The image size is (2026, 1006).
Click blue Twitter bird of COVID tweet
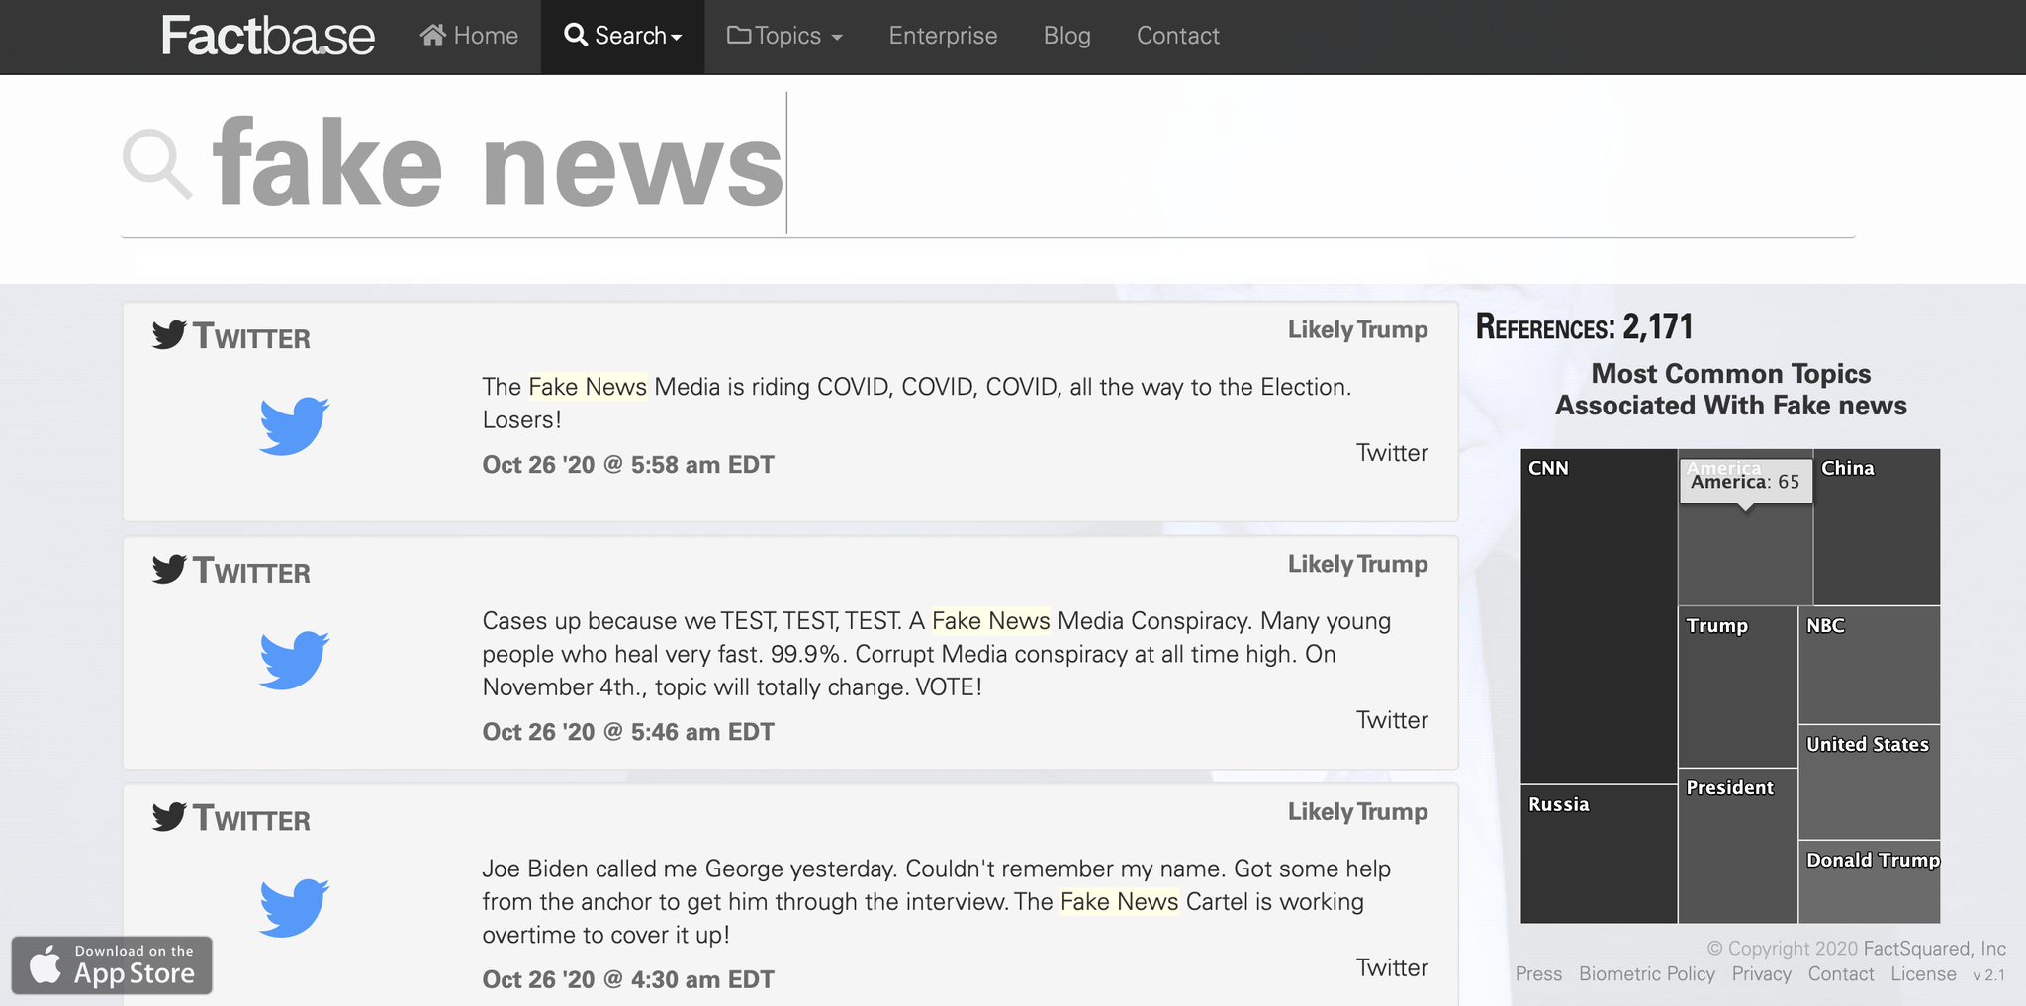(294, 425)
